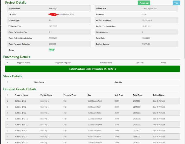Click the Total Sale value 30682200
The height and width of the screenshot is (144, 185).
[146, 38]
